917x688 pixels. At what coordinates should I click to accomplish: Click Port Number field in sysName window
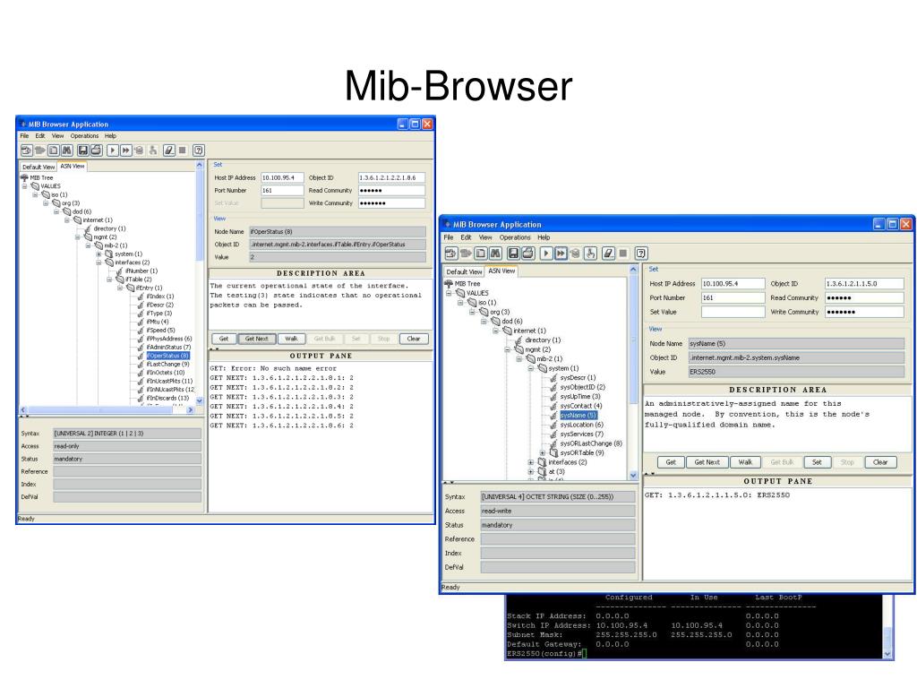tap(733, 297)
